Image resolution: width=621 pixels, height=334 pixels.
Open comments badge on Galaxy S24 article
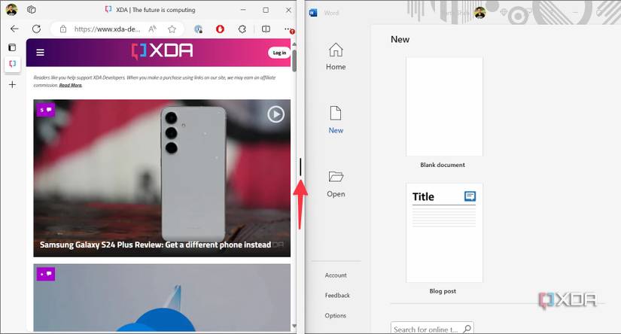[46, 110]
